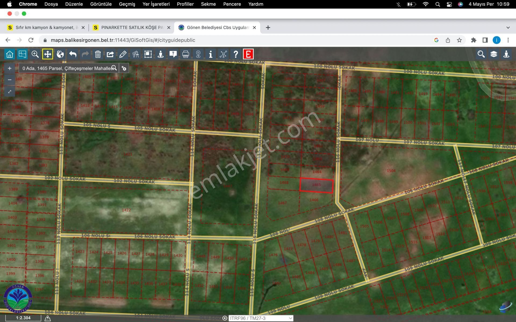Viewport: 516px width, 322px height.
Task: Select highlighted parcel 1465 on the map
Action: pyautogui.click(x=316, y=185)
